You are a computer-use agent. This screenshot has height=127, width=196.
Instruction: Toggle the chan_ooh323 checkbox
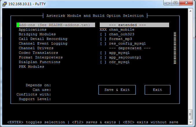click(x=103, y=34)
